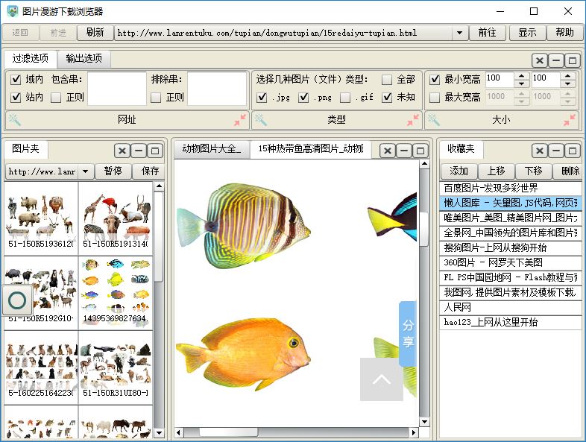Minimize the 过滤选项 panel
Viewport: 586px width, 442px height.
click(556, 60)
